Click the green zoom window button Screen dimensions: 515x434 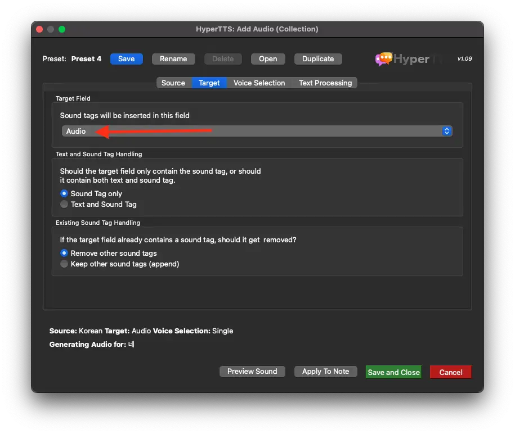point(62,29)
